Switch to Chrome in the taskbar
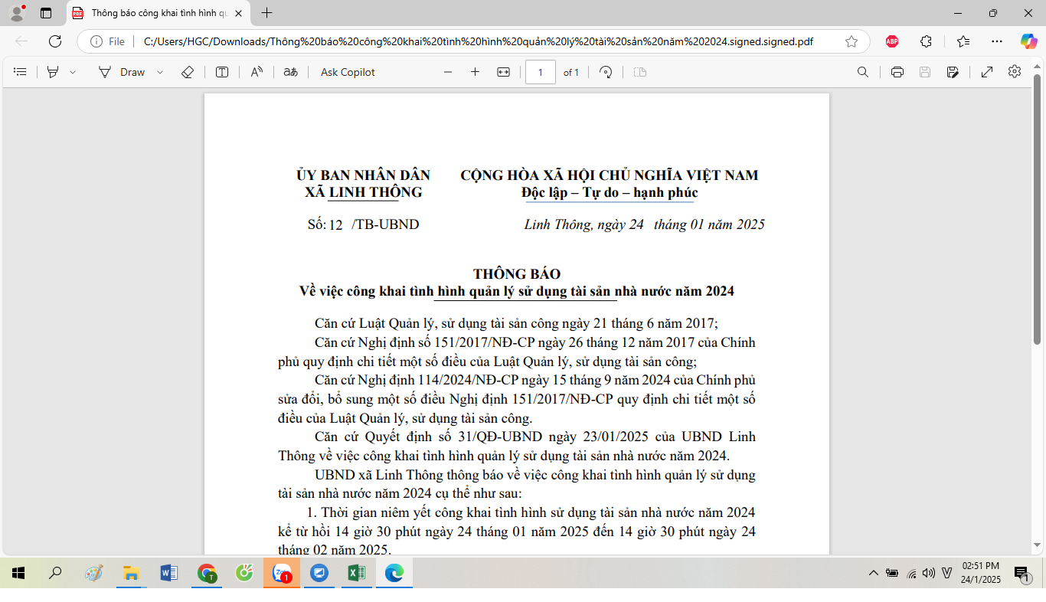 pos(207,573)
